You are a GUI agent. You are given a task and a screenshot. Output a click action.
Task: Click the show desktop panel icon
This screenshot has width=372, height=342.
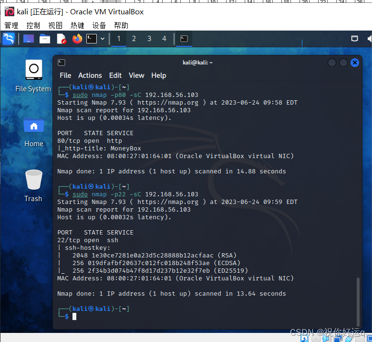[x=29, y=39]
